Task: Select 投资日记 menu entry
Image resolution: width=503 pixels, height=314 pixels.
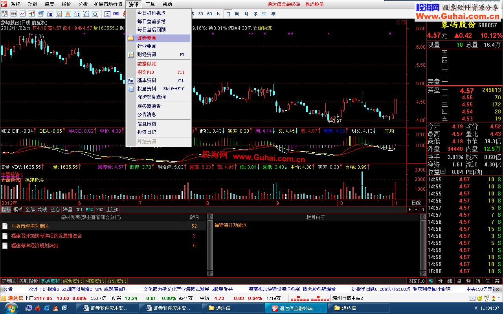Action: (x=158, y=132)
